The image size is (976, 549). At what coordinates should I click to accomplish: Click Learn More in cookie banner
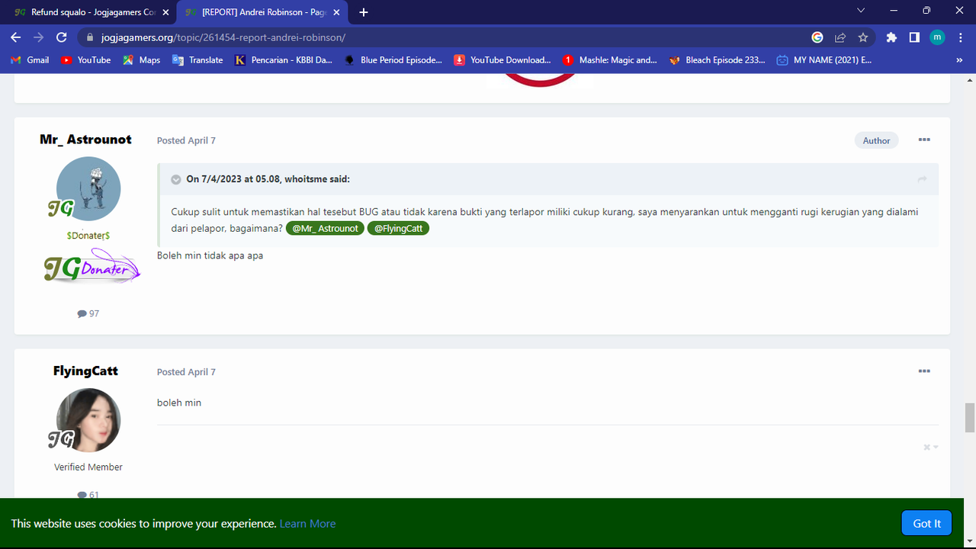click(x=307, y=524)
